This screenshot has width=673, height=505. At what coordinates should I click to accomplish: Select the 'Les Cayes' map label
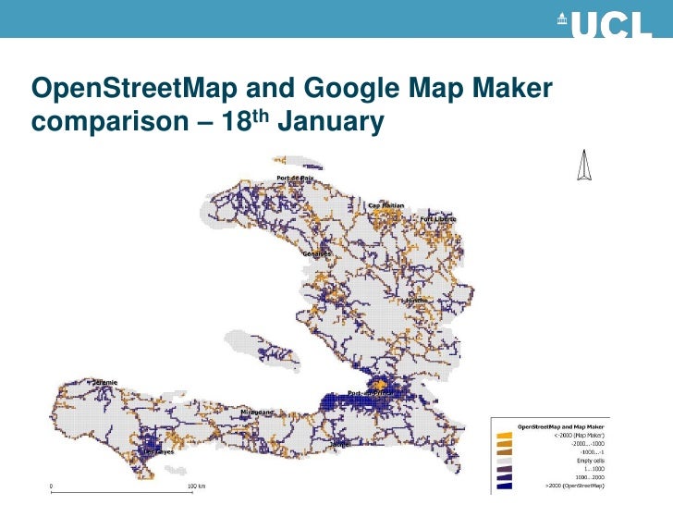pyautogui.click(x=158, y=451)
